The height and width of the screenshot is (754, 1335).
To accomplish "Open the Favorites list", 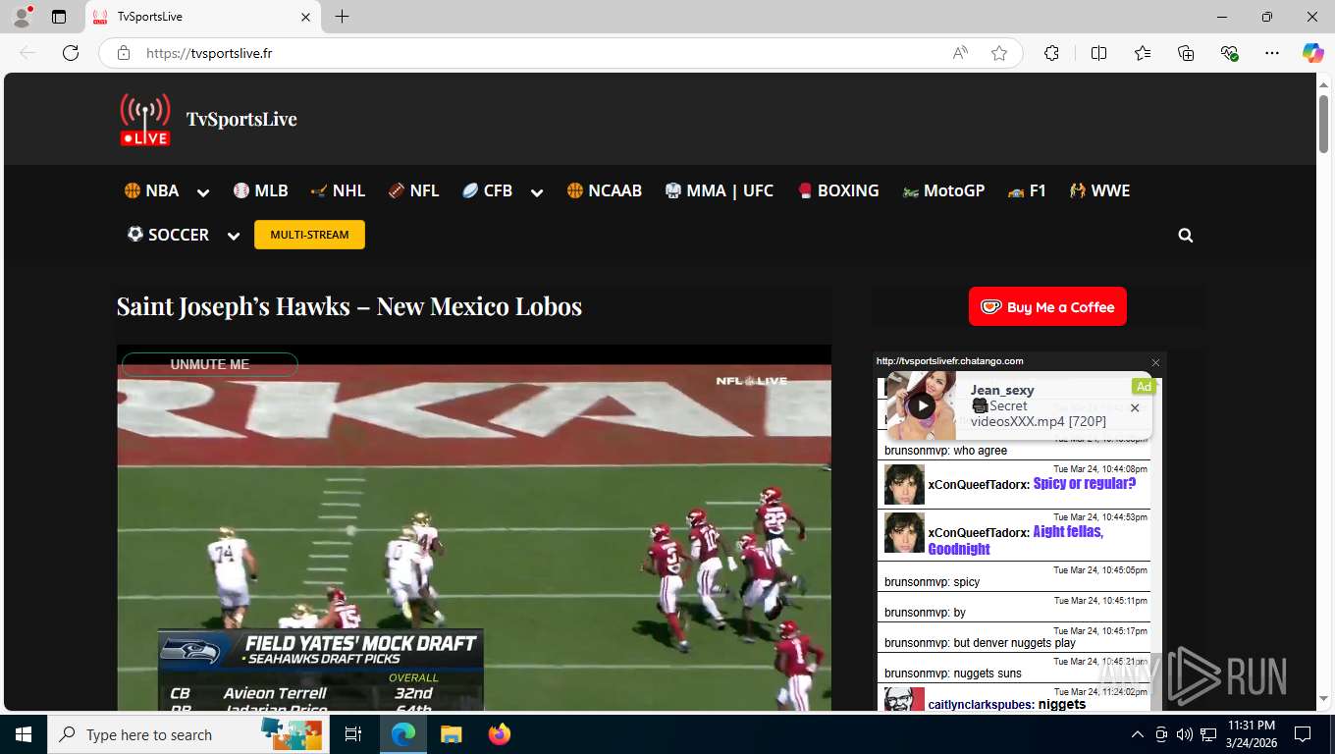I will pyautogui.click(x=1143, y=53).
